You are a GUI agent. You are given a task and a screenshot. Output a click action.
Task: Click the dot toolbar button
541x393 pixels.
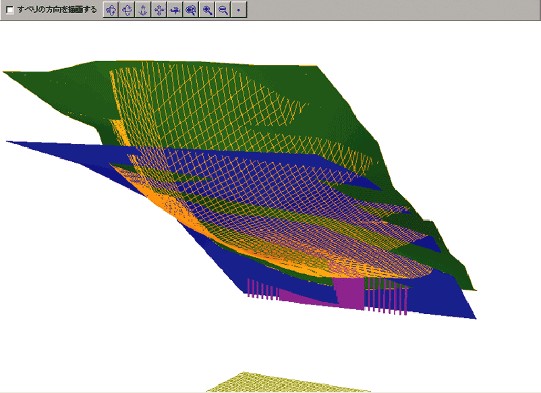(239, 9)
